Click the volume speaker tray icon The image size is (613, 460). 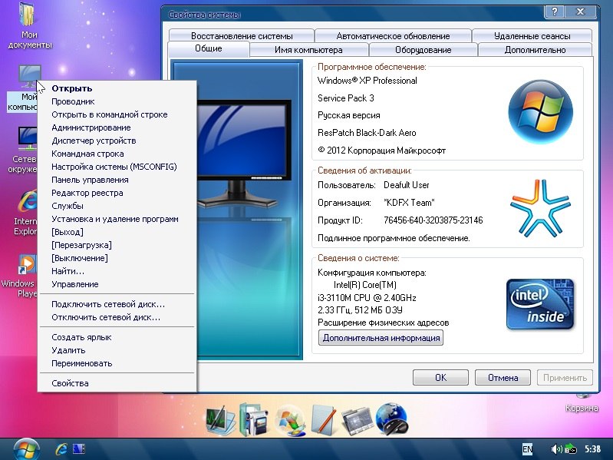point(556,448)
